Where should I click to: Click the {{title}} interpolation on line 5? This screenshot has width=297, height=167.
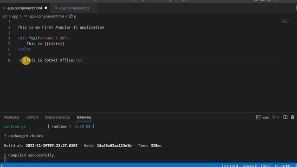pyautogui.click(x=54, y=44)
